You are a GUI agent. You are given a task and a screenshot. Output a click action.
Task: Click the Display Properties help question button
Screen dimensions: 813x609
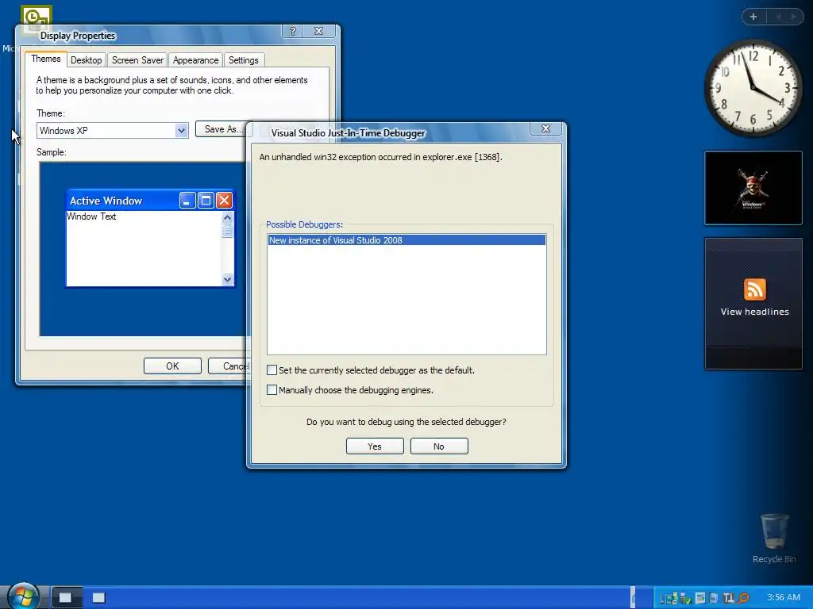pyautogui.click(x=292, y=31)
